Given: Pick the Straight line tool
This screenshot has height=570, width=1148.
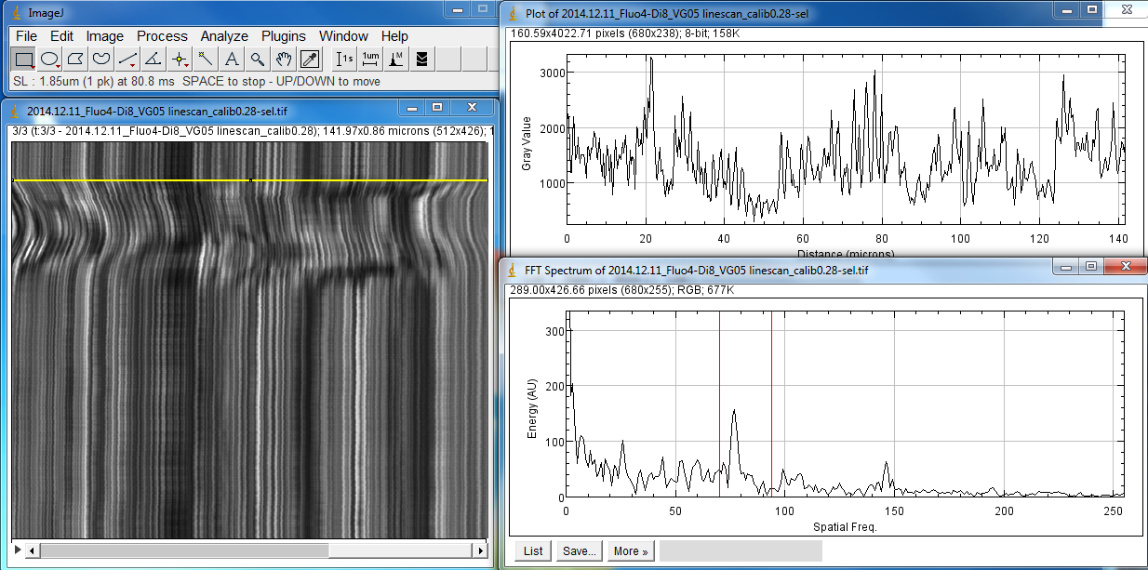Looking at the screenshot, I should [127, 59].
